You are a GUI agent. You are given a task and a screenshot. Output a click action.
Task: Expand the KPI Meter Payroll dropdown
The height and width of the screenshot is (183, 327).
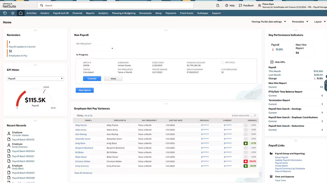(x=62, y=78)
